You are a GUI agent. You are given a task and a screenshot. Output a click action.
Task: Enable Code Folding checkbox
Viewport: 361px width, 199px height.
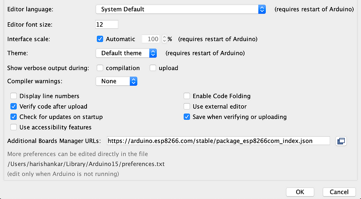[187, 96]
